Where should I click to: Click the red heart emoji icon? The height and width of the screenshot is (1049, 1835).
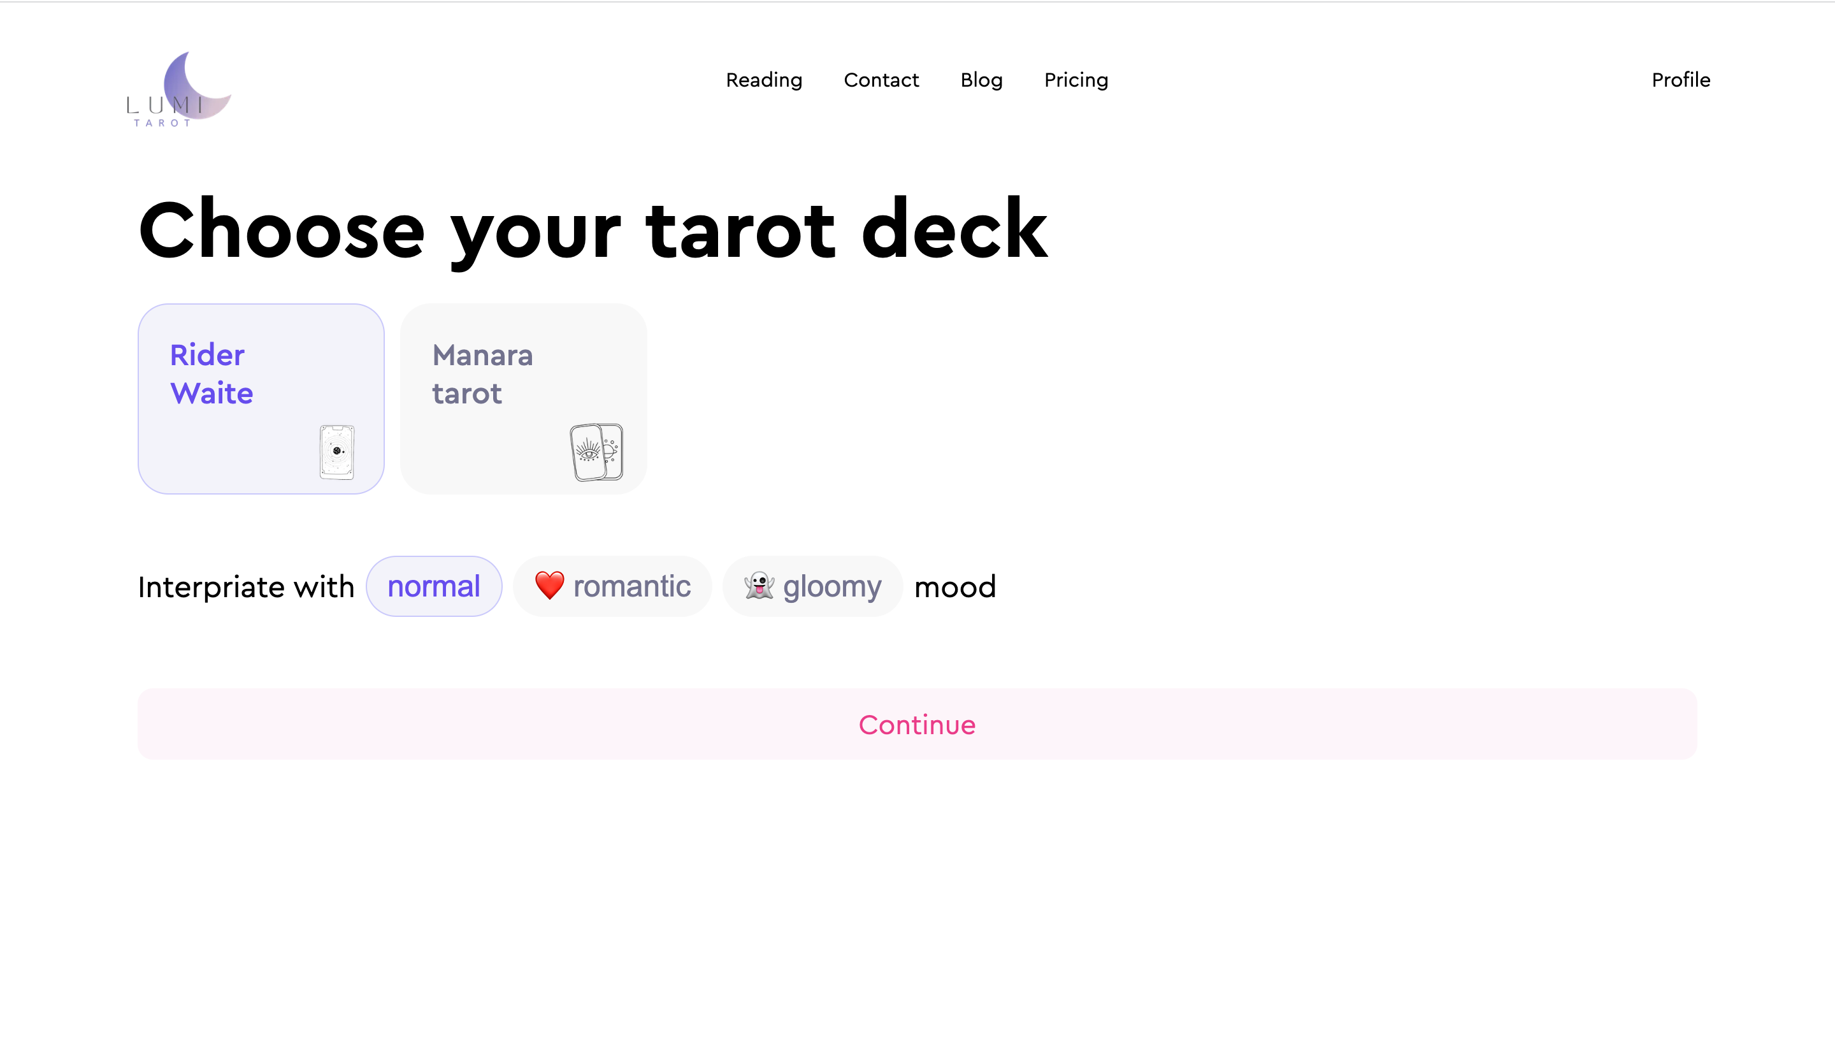click(549, 585)
